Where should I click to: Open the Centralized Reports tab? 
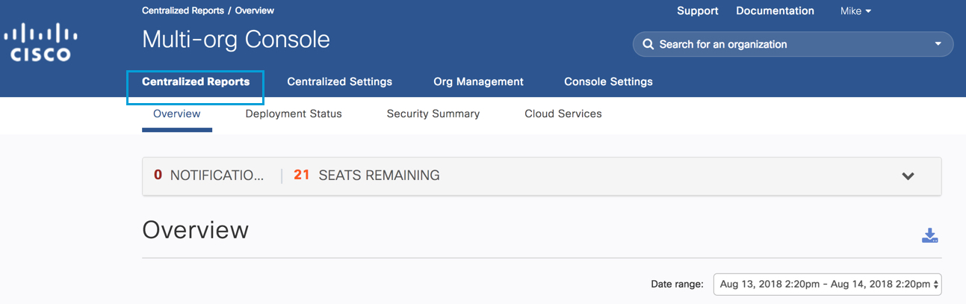click(x=196, y=82)
